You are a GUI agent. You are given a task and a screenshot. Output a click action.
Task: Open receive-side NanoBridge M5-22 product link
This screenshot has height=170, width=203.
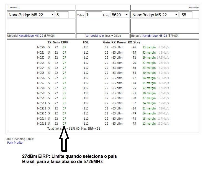point(155,36)
